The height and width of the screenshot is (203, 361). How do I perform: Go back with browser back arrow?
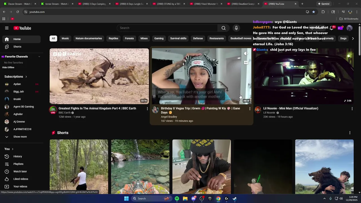4,12
